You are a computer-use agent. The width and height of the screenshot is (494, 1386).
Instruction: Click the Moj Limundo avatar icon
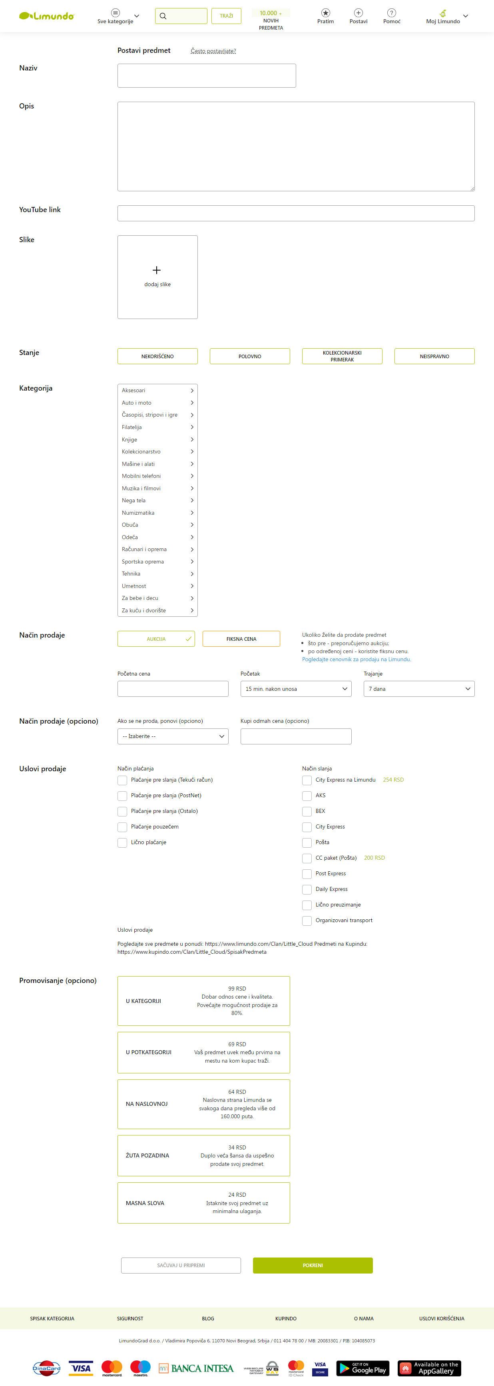pos(442,13)
